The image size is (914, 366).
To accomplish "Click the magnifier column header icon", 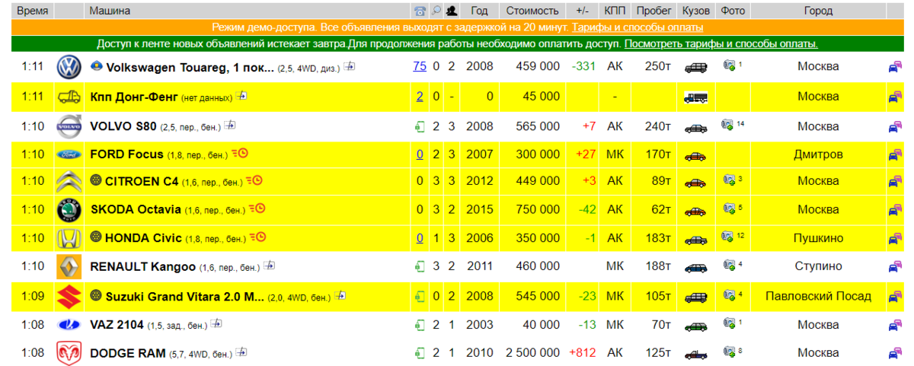I will pyautogui.click(x=436, y=11).
